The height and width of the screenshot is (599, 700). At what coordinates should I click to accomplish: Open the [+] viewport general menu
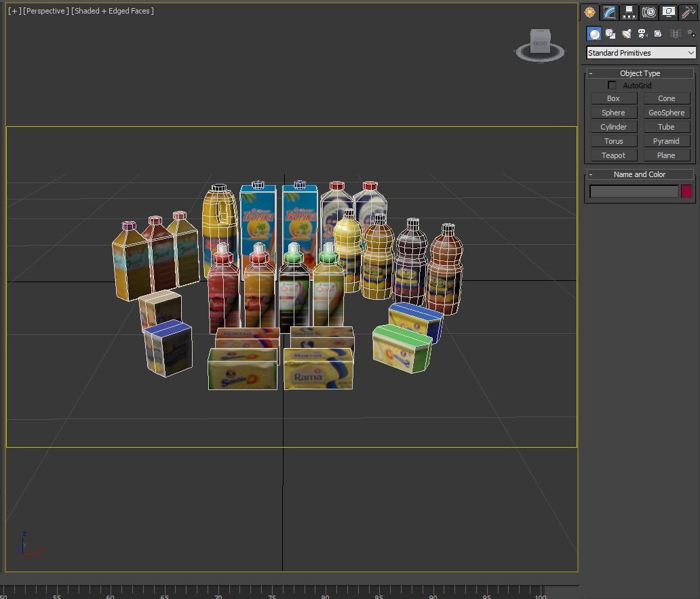15,11
